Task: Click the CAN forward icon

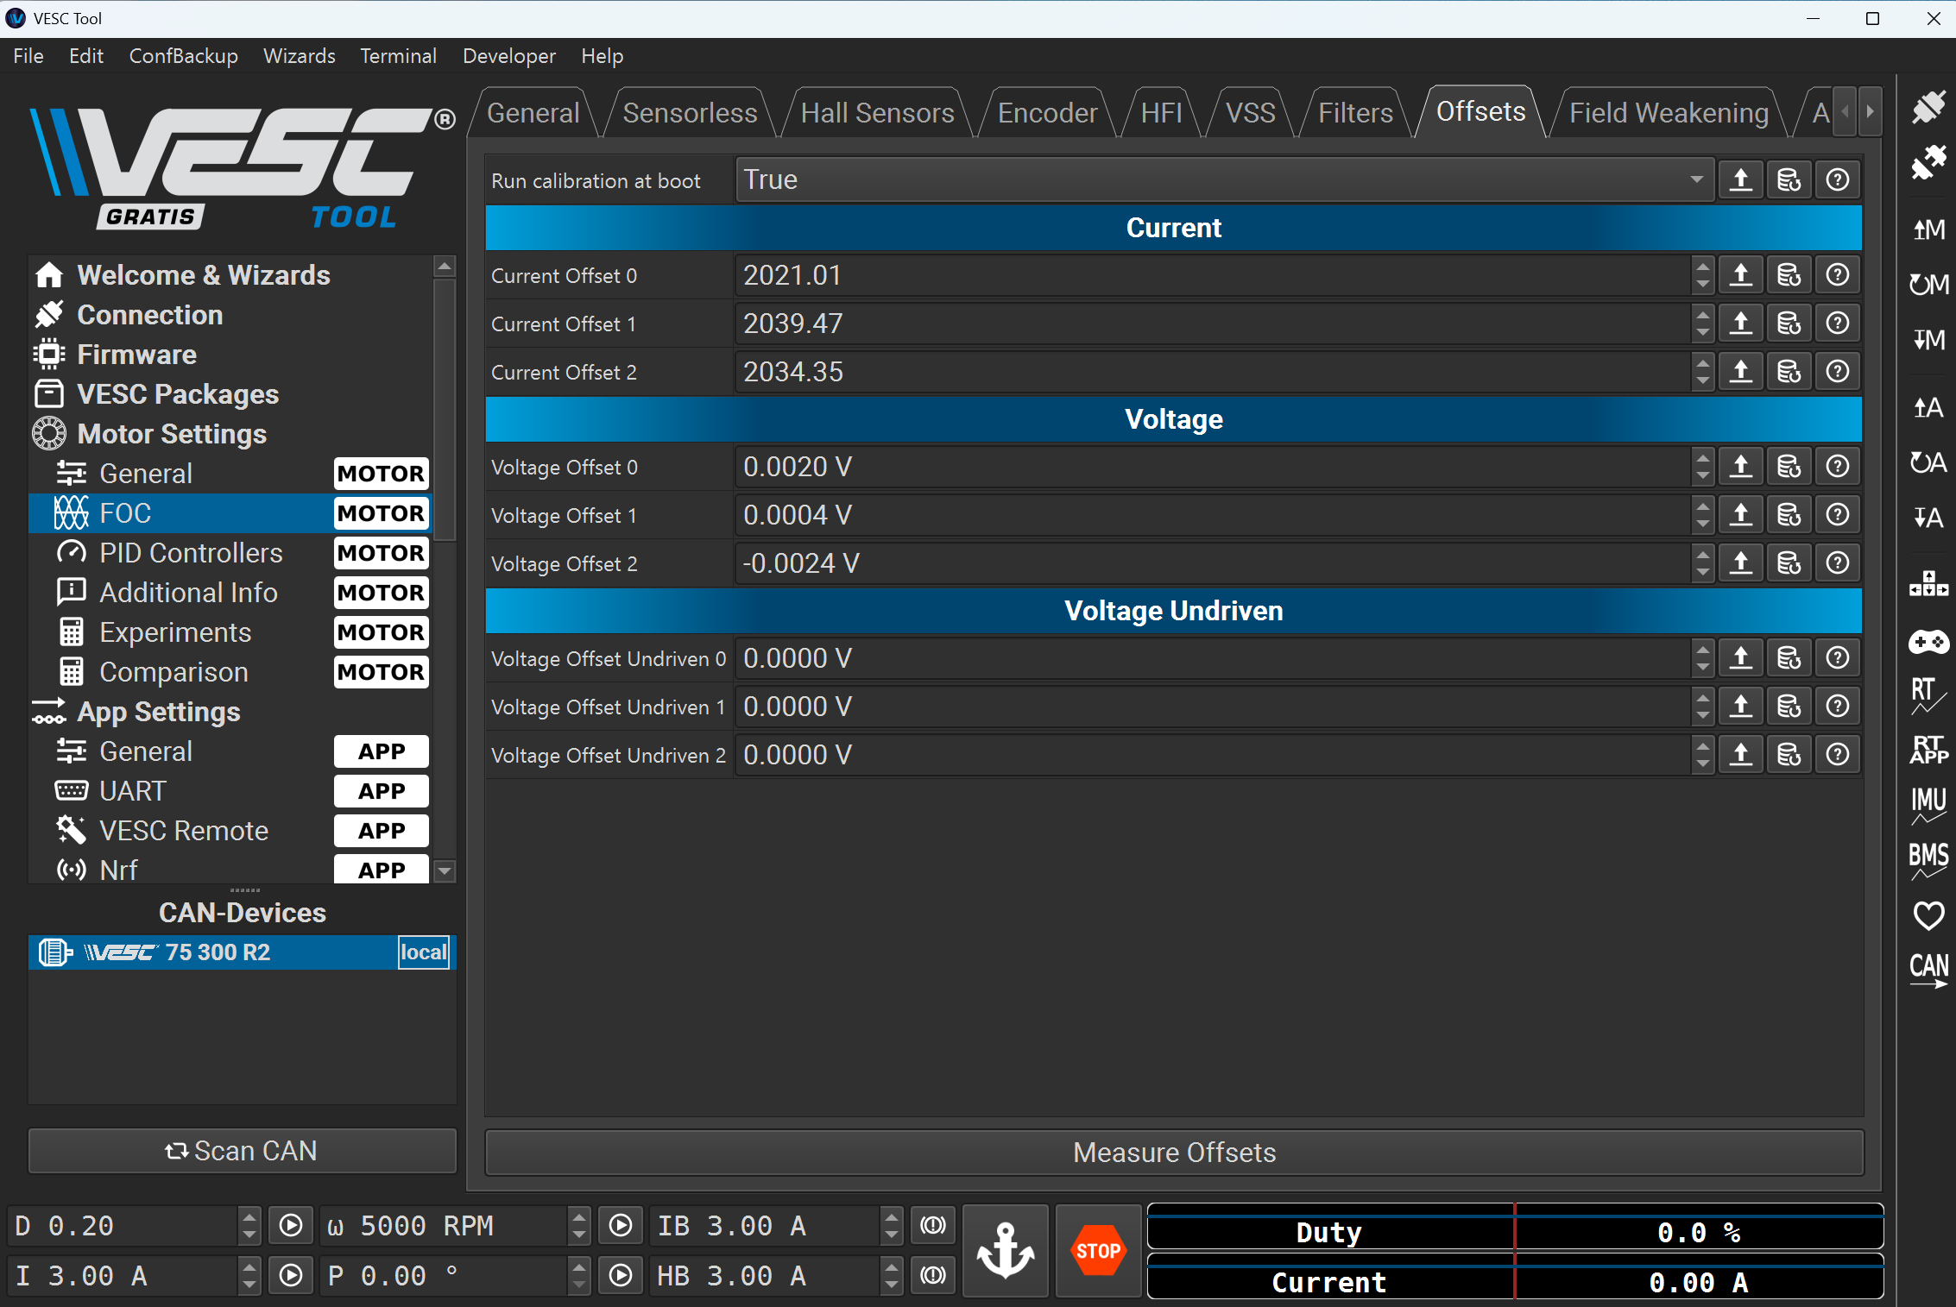Action: [x=1928, y=970]
